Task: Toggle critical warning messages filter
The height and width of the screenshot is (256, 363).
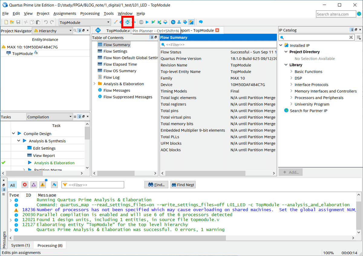Action: (x=34, y=185)
